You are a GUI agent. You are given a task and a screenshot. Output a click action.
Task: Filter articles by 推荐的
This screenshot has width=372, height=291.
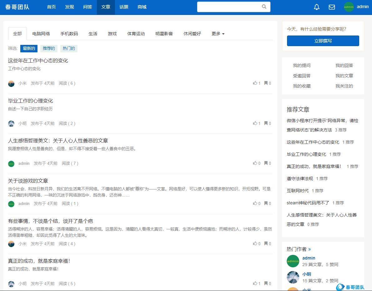49,49
